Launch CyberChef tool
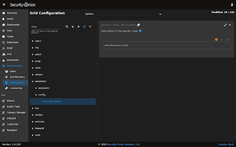The image size is (236, 147). coord(14,124)
